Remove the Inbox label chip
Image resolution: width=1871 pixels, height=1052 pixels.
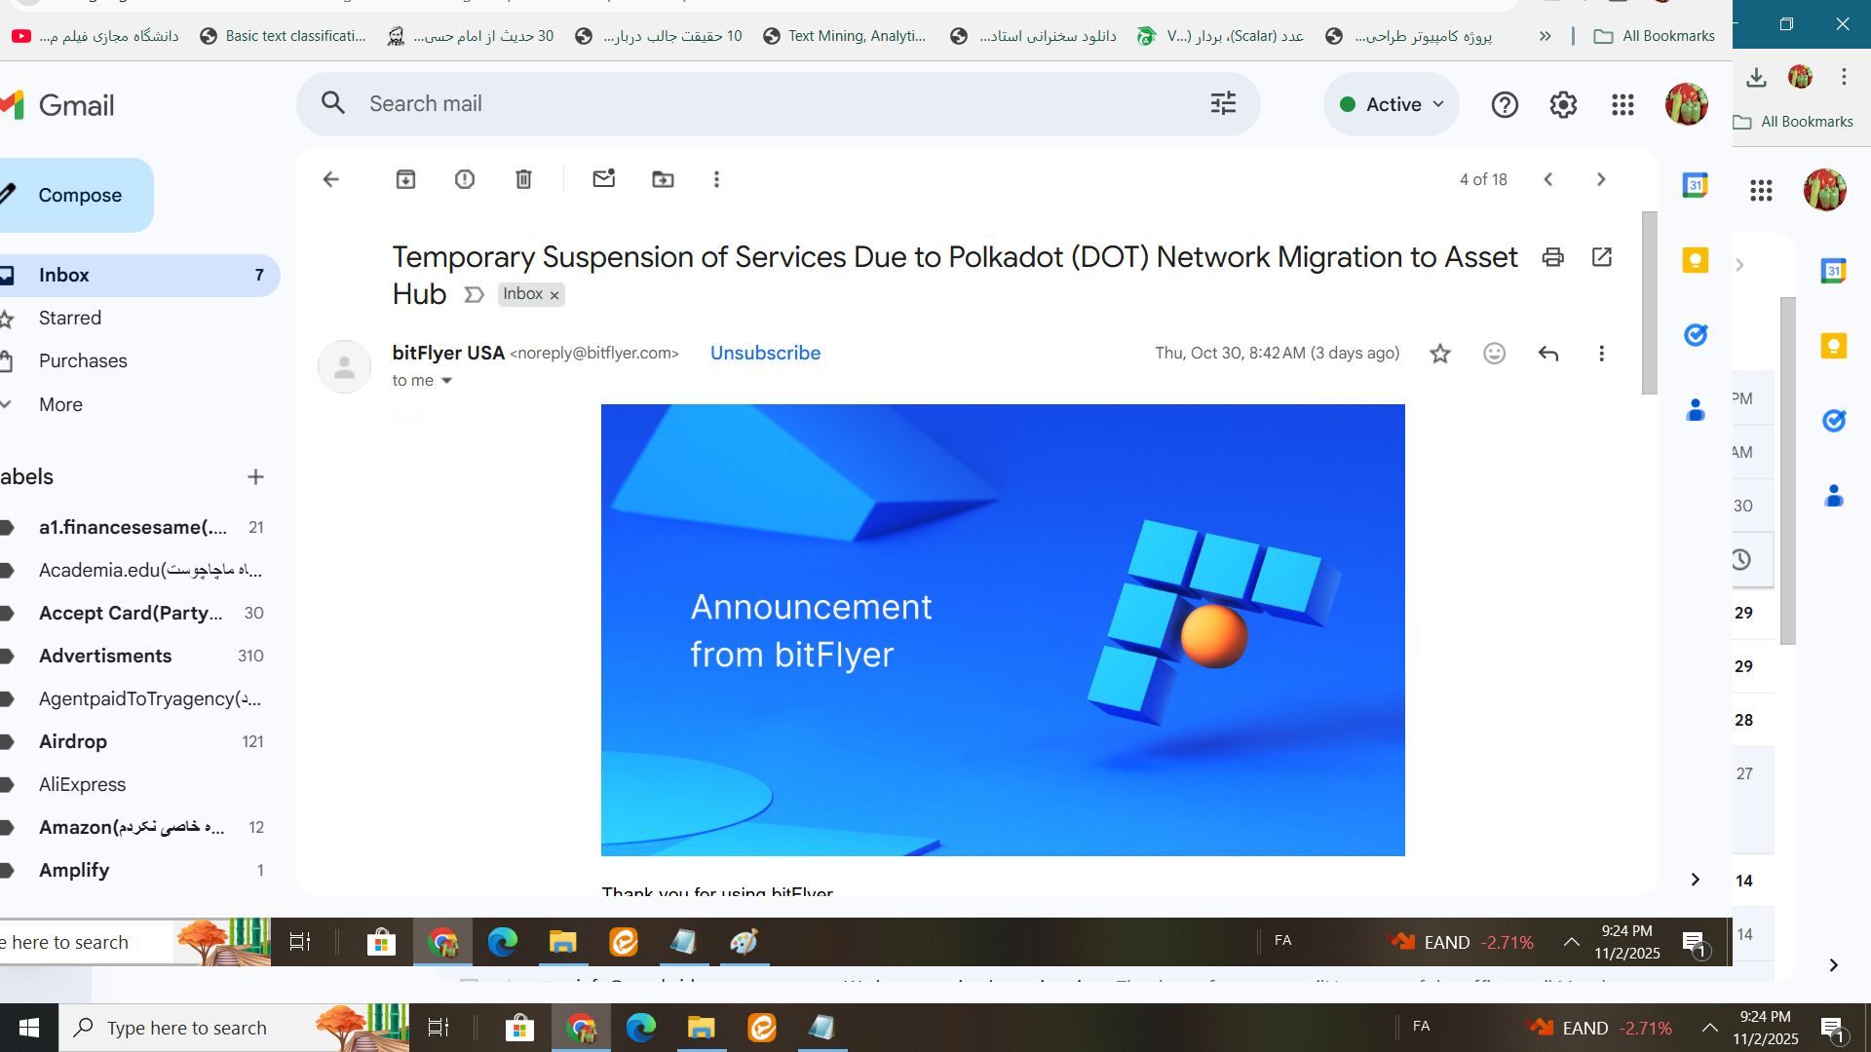(x=554, y=295)
